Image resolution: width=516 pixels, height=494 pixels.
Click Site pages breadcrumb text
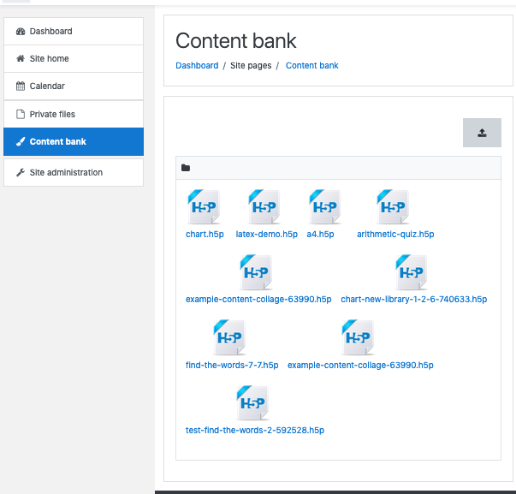click(x=251, y=66)
